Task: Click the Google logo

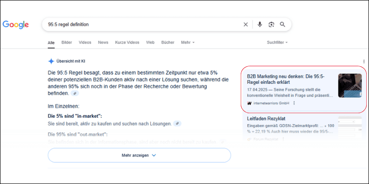Action: pos(16,25)
